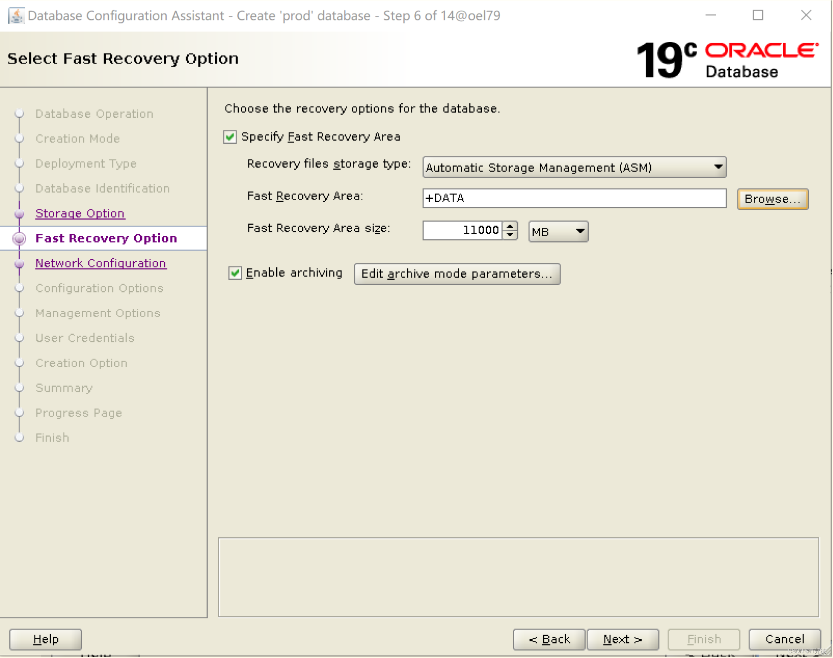This screenshot has width=833, height=658.
Task: Toggle the Enable archiving checkbox
Action: tap(235, 273)
